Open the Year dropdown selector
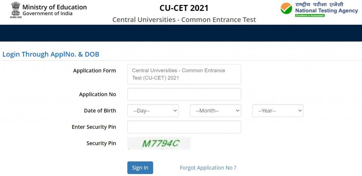This screenshot has height=176, width=362. (278, 111)
